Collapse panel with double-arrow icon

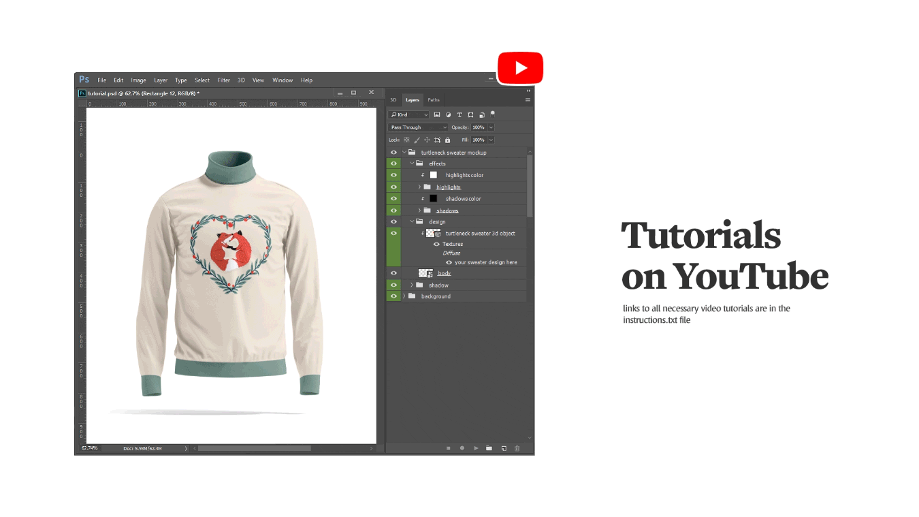(528, 91)
